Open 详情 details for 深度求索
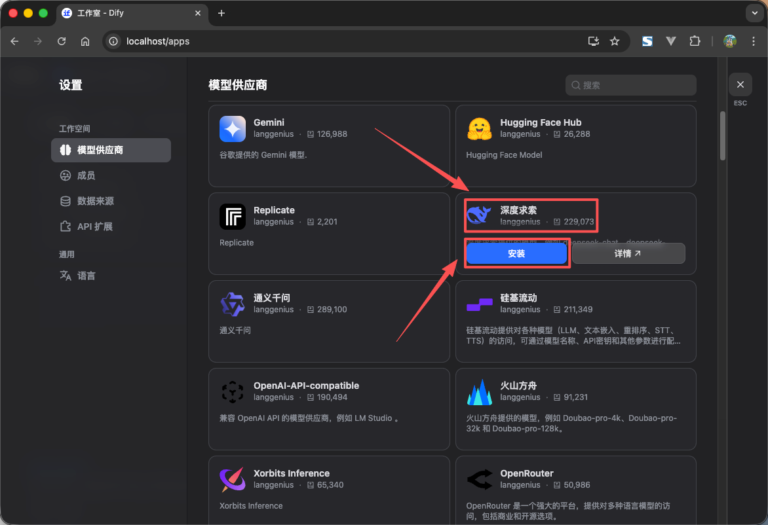The image size is (768, 525). point(628,253)
